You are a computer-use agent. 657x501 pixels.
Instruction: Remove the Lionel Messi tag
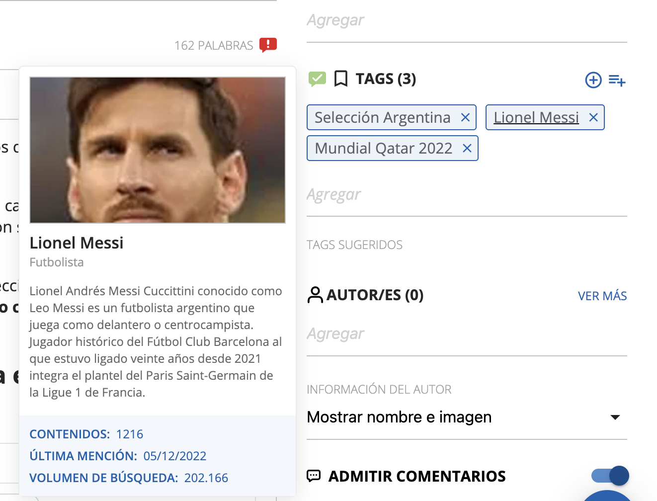(593, 118)
